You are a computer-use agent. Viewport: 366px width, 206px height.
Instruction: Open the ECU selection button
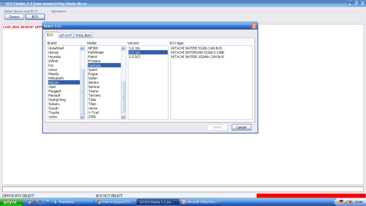click(x=35, y=17)
